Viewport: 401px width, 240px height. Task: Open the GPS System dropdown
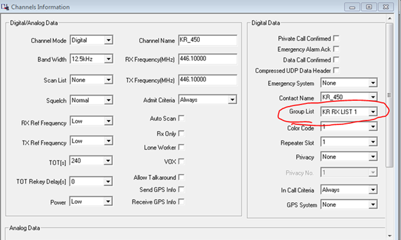point(373,205)
